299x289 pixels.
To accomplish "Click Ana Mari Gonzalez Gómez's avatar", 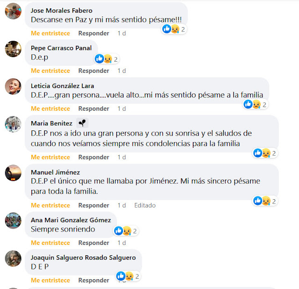I will point(13,221).
